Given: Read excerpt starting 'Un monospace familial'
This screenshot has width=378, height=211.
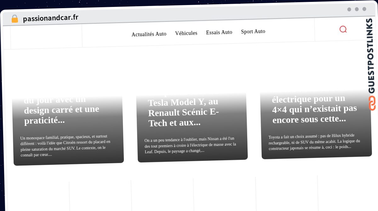Looking at the screenshot, I should pyautogui.click(x=66, y=145).
